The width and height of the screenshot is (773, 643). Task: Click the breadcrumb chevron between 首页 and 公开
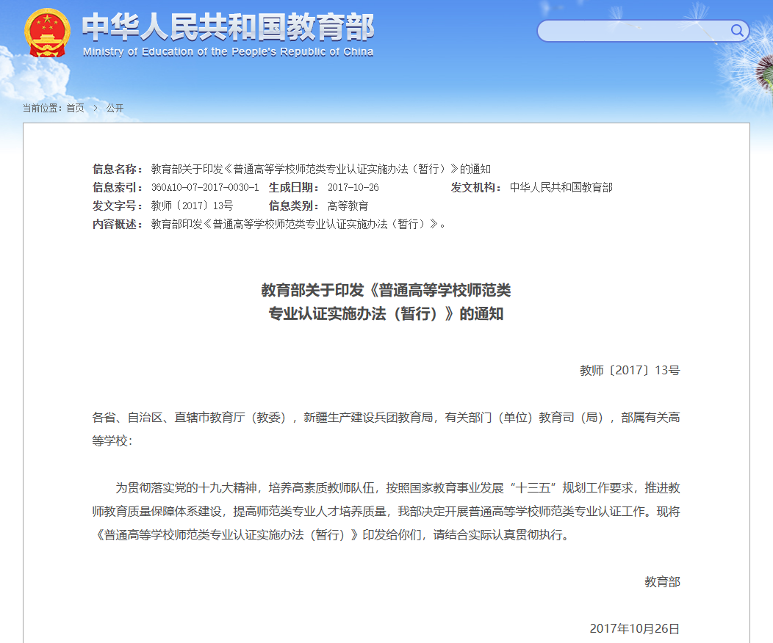96,108
